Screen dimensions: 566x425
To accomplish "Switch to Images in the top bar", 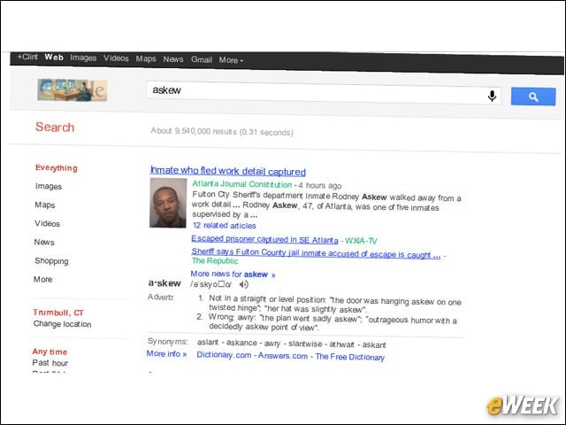I will click(x=83, y=58).
